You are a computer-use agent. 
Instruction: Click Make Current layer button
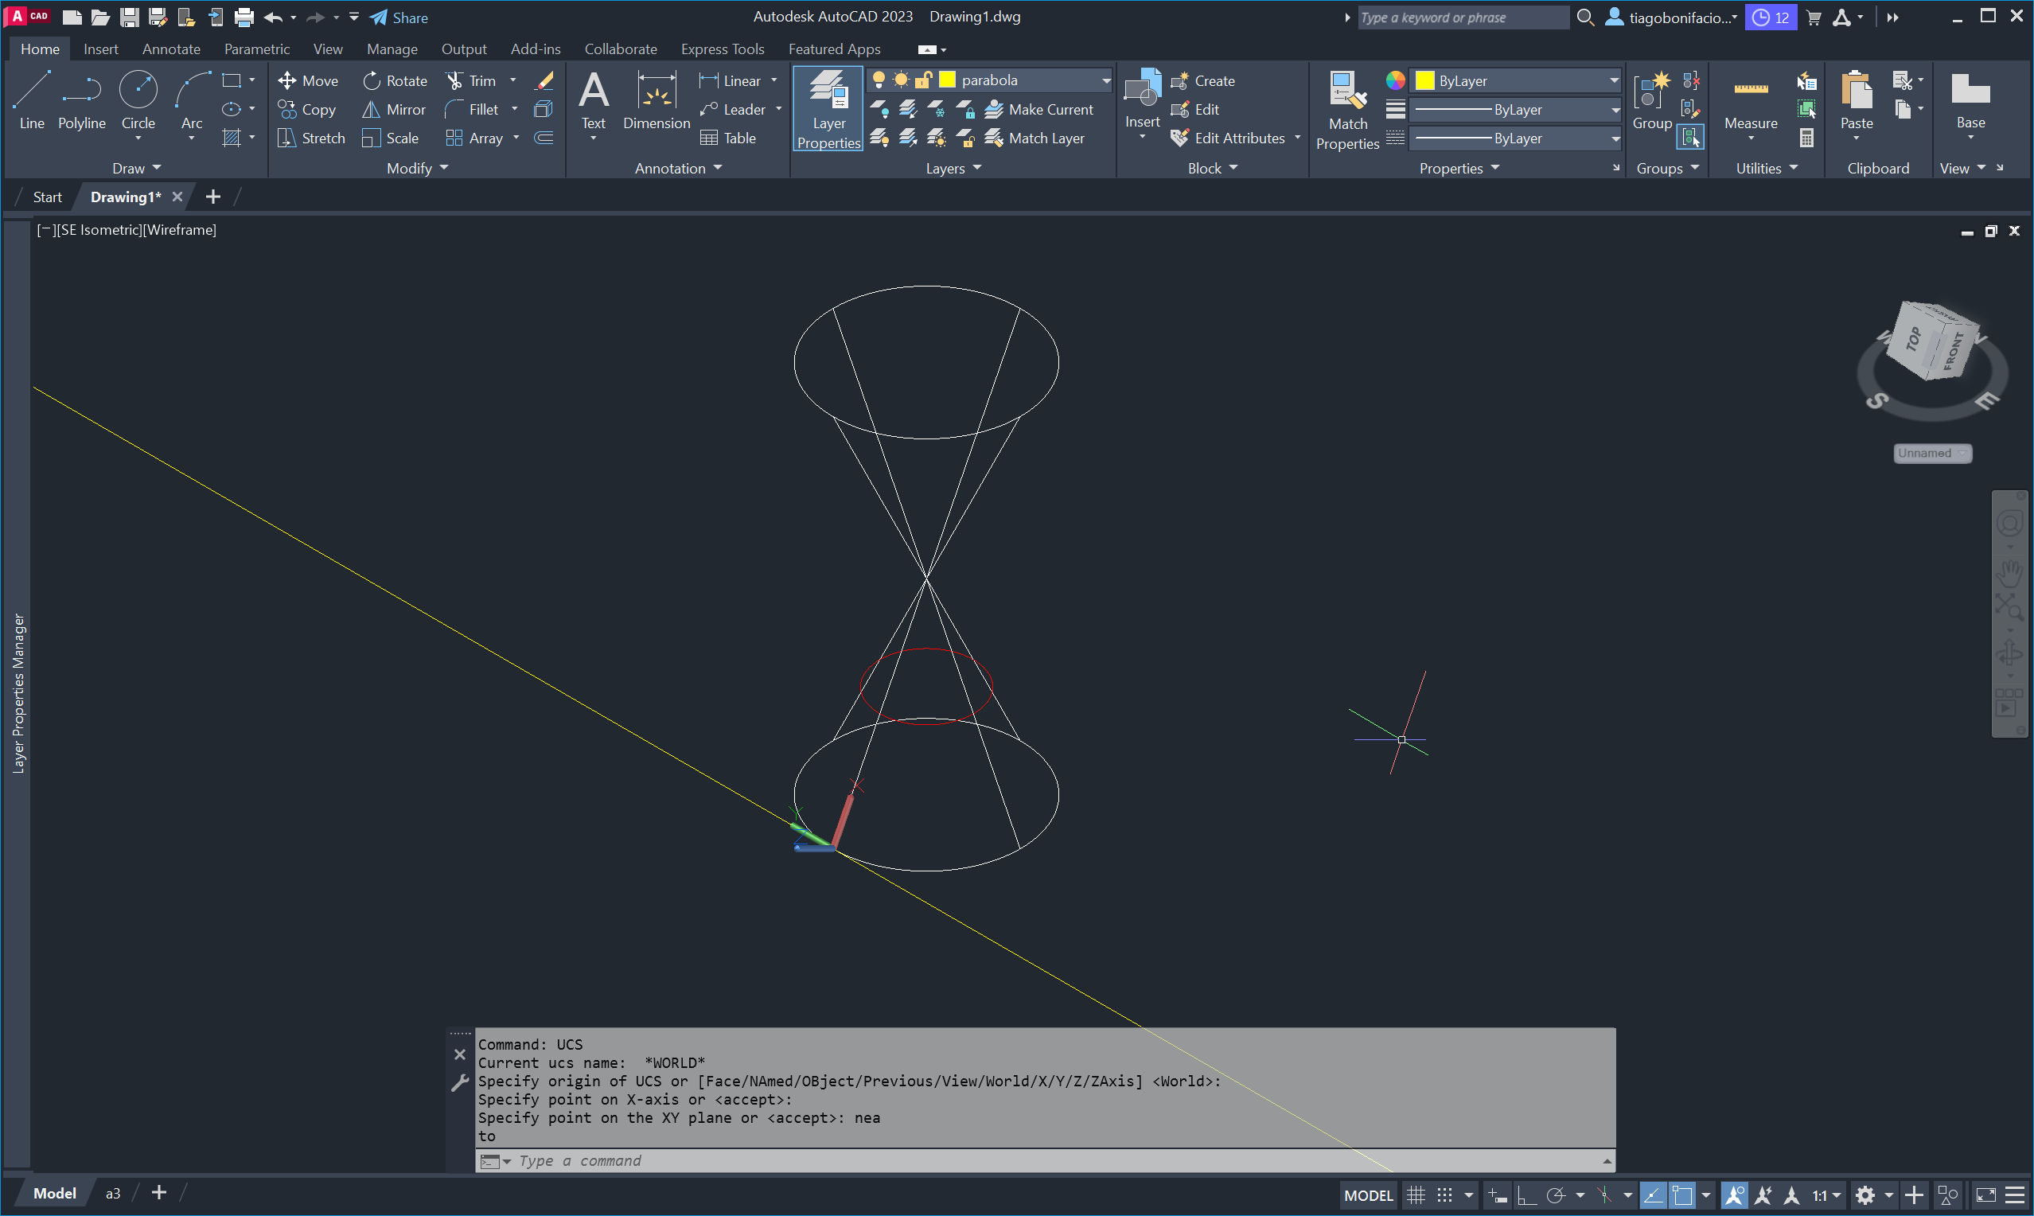(x=1039, y=109)
